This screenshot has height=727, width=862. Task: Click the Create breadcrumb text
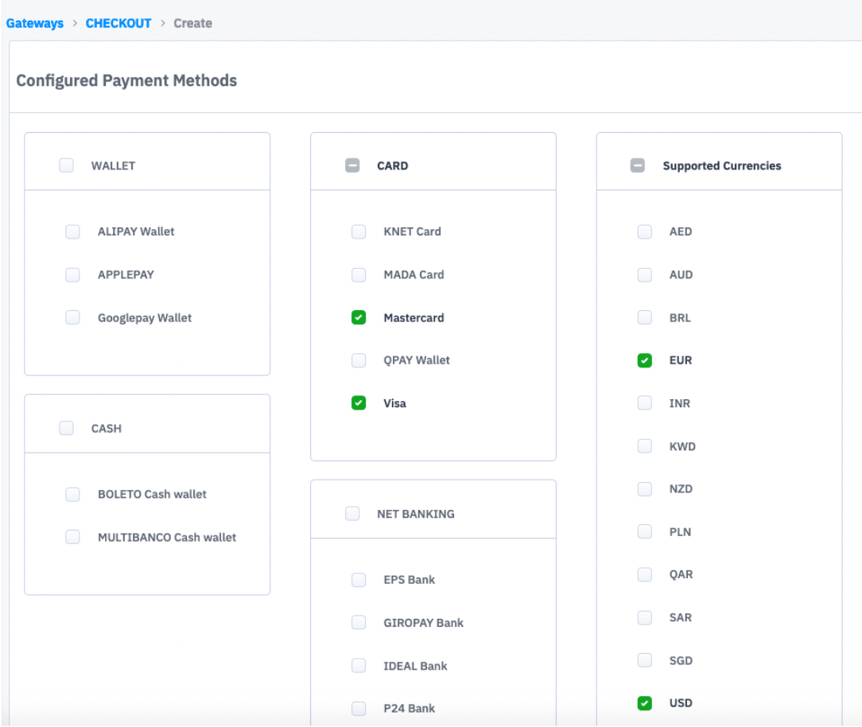pos(193,23)
